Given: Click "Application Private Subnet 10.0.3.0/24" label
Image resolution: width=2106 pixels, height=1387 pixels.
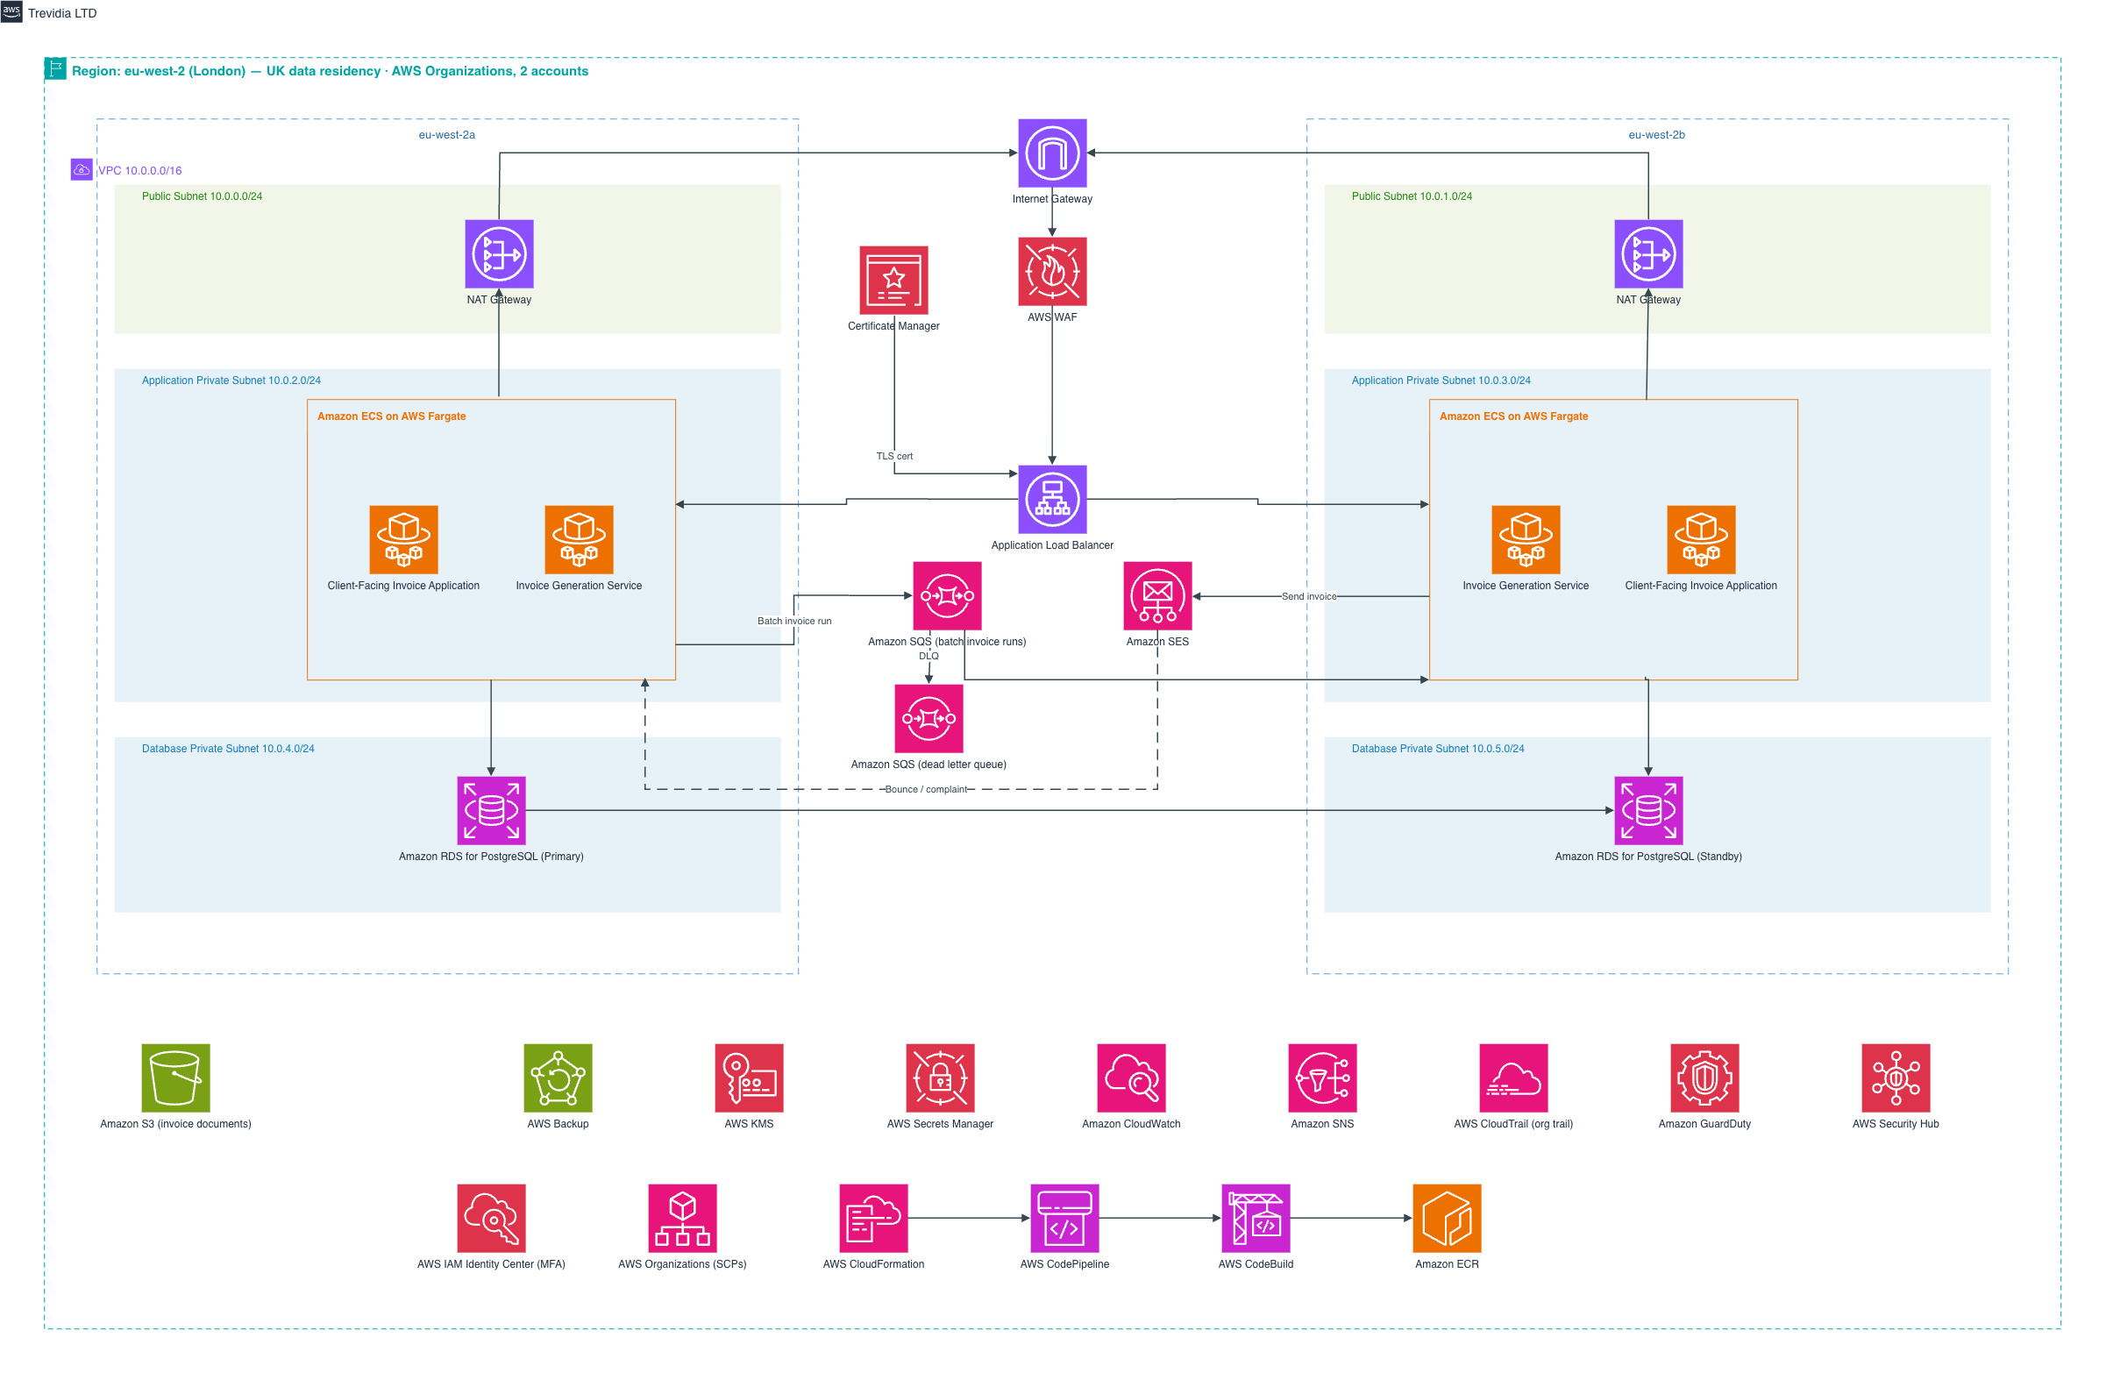Looking at the screenshot, I should coord(1441,381).
